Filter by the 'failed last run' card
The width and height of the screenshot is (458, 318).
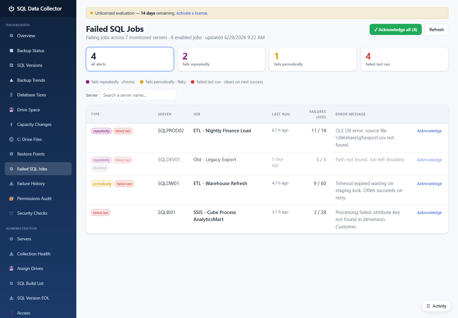[404, 59]
